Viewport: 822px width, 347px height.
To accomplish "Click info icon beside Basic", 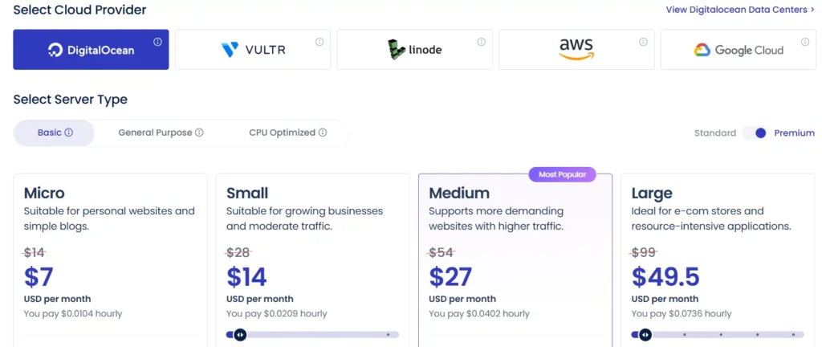I will pyautogui.click(x=69, y=133).
